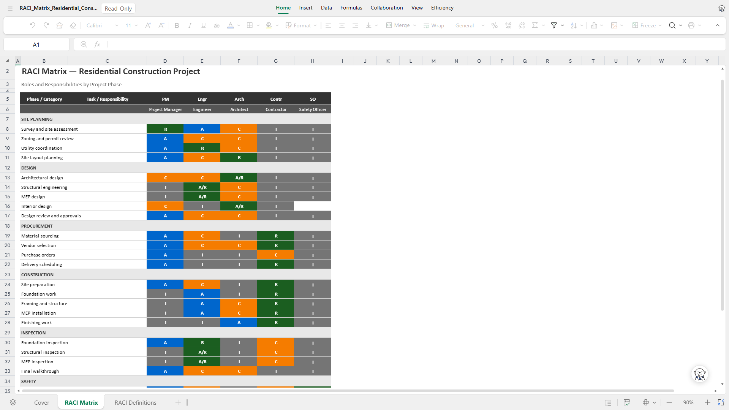The width and height of the screenshot is (729, 410).
Task: Insert chart icon
Action: point(594,25)
